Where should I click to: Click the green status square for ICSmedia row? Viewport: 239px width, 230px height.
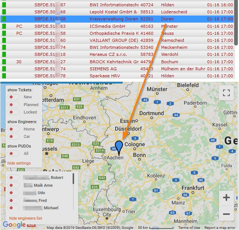coord(4,26)
